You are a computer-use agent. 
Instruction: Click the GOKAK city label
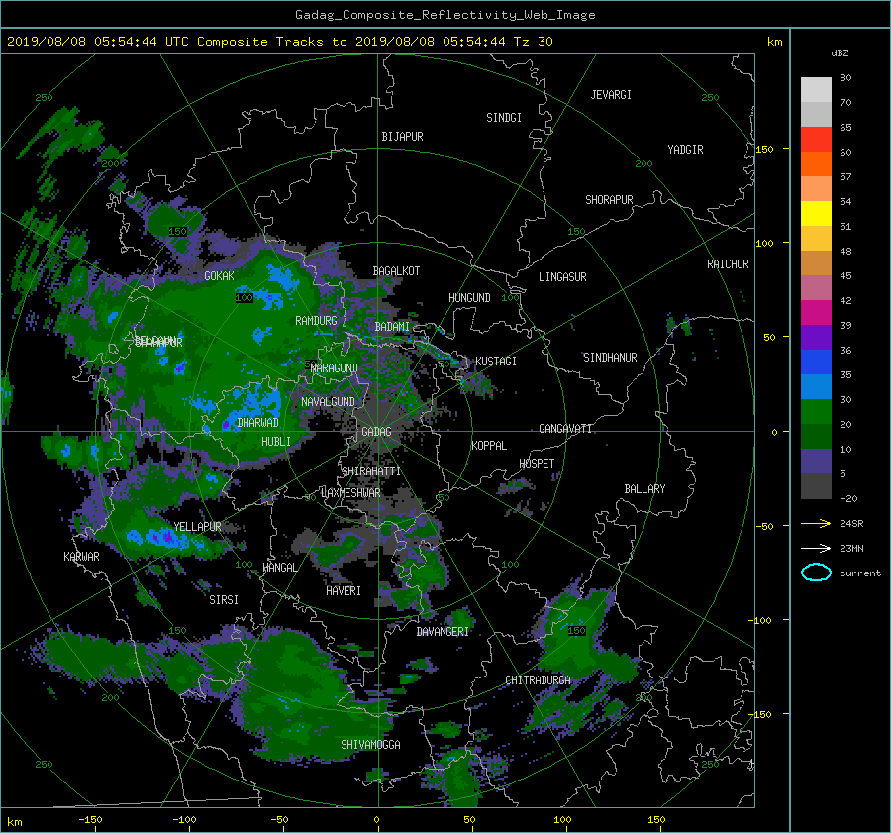219,276
